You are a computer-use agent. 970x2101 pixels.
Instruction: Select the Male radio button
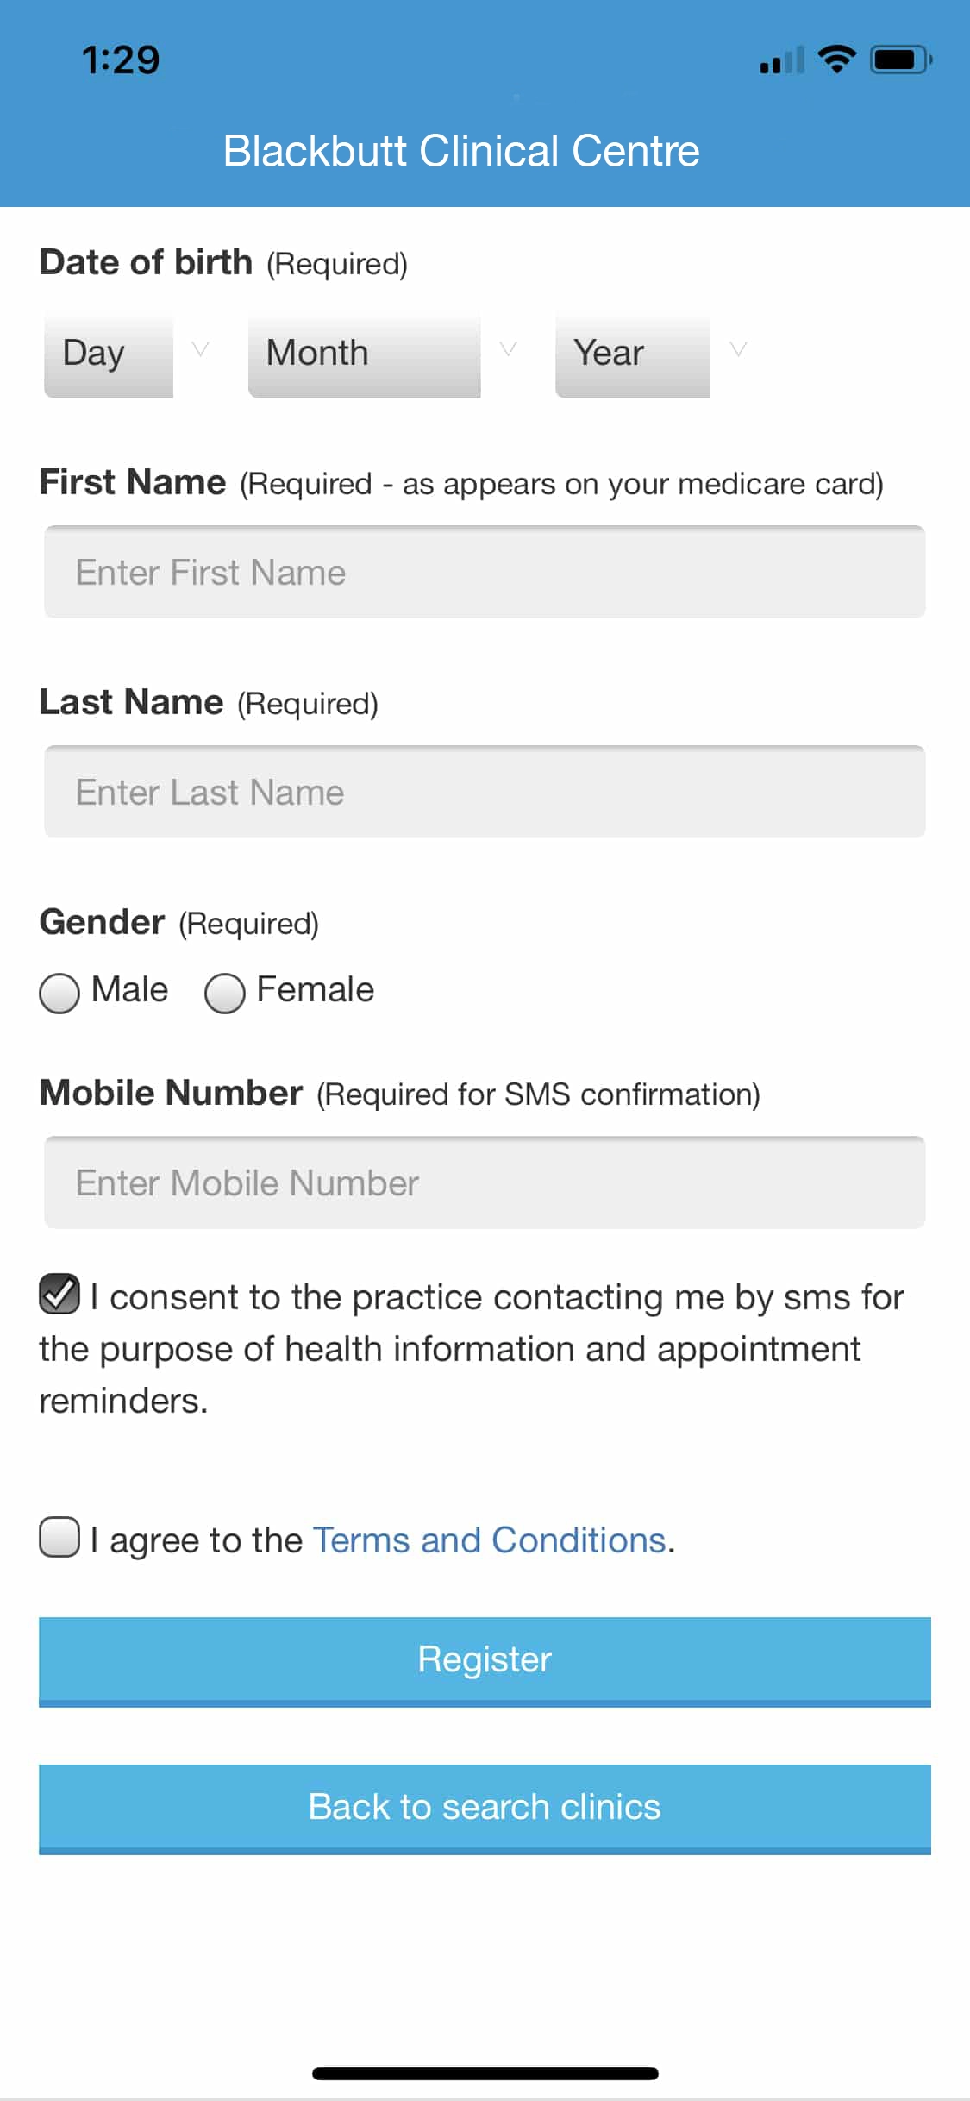point(59,993)
